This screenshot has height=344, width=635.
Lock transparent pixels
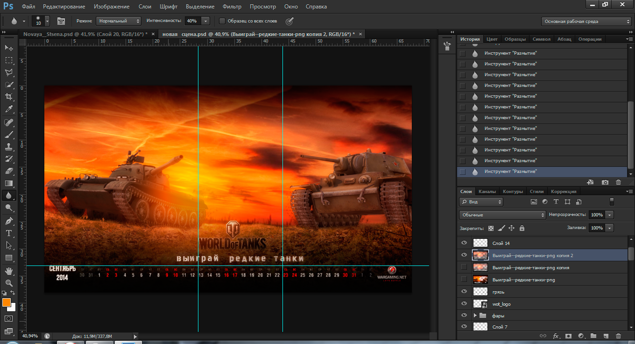click(491, 228)
